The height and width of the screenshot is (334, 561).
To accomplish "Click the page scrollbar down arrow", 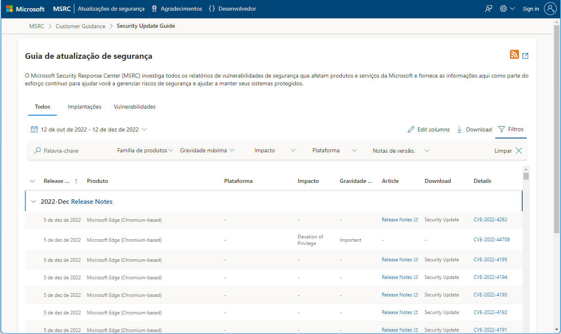I will click(557, 329).
